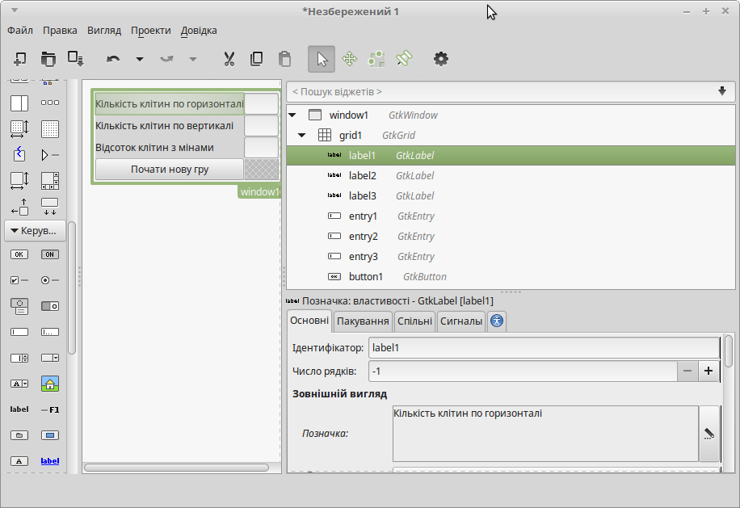Toggle drag and resize mode
The width and height of the screenshot is (740, 508).
[349, 58]
